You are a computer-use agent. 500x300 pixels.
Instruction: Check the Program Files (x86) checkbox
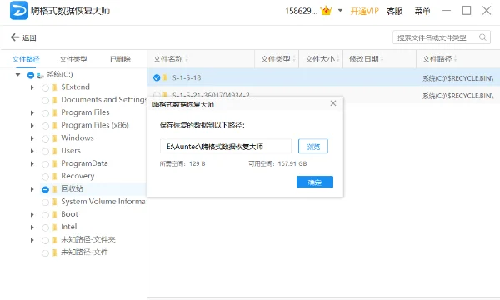[45, 126]
